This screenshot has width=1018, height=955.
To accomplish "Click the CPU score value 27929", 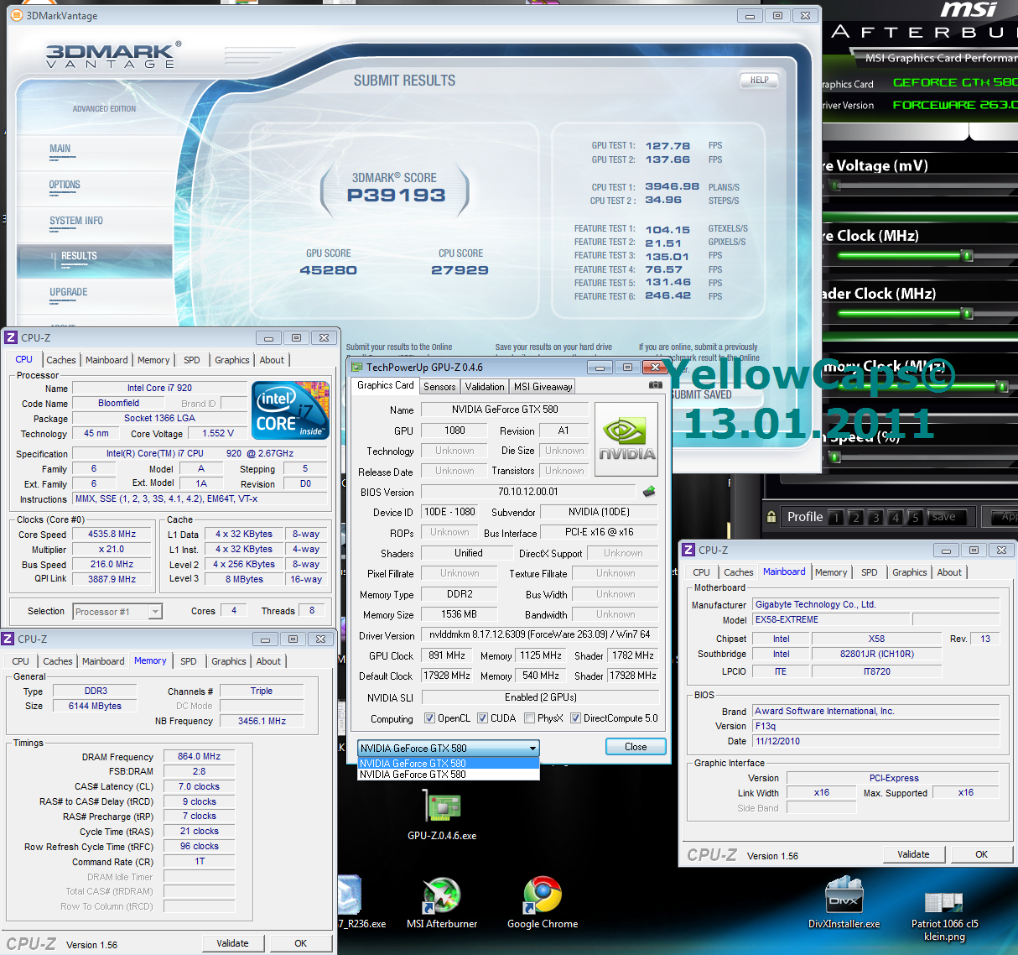I will click(x=460, y=270).
